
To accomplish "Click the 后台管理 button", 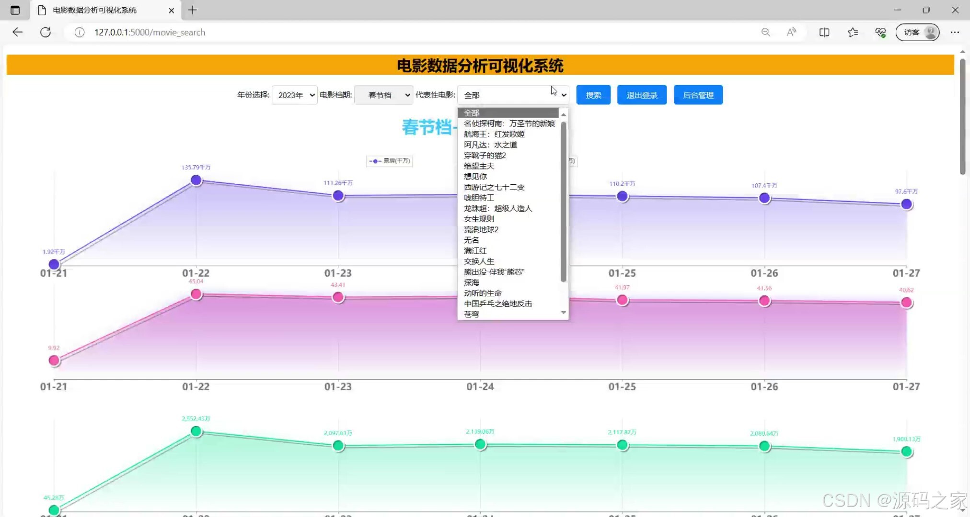I will (x=698, y=94).
